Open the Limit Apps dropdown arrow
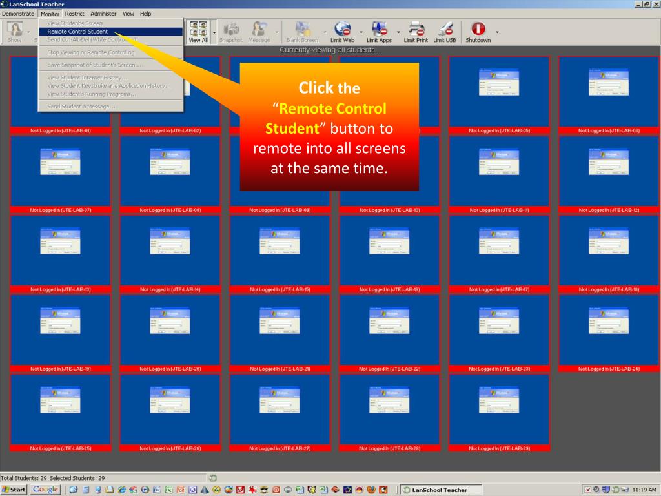661x496 pixels. pyautogui.click(x=398, y=32)
